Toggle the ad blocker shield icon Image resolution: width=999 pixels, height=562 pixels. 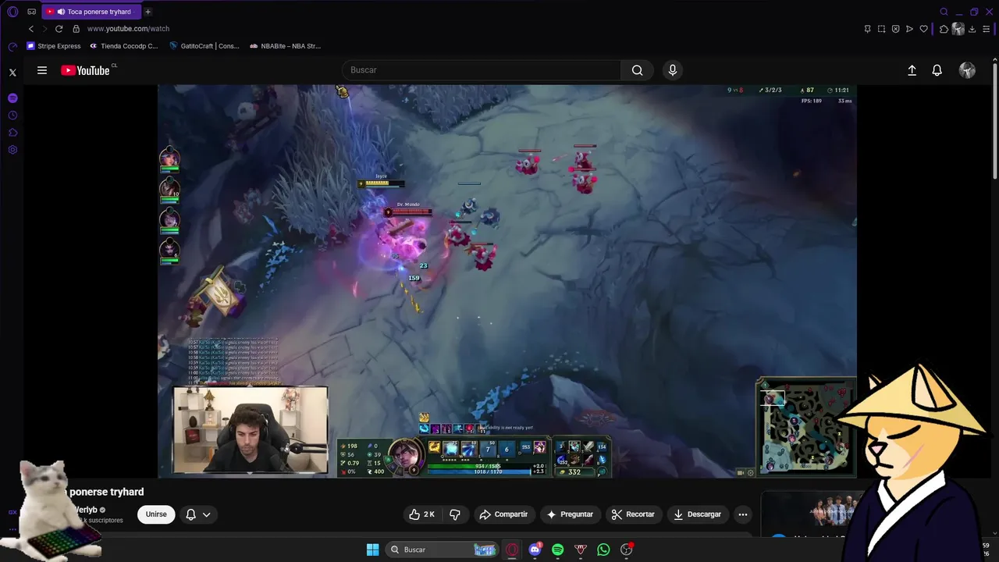pyautogui.click(x=895, y=29)
